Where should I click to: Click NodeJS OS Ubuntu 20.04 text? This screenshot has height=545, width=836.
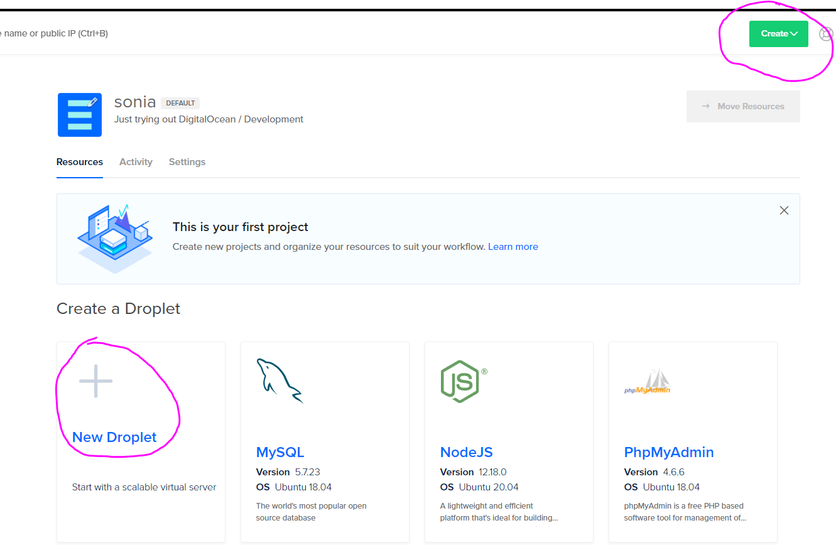(480, 487)
